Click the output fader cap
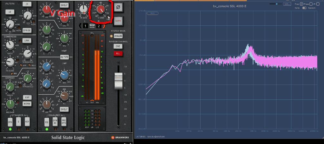Image resolution: width=324 pixels, height=144 pixels. (118, 81)
